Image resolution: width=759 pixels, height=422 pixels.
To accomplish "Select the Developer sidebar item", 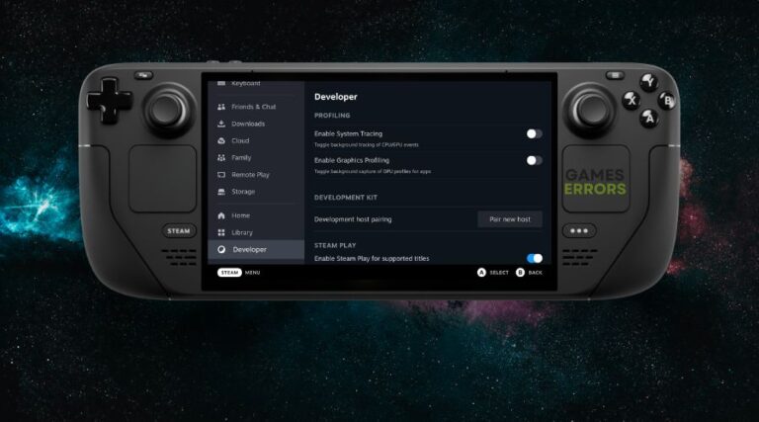I will coord(256,250).
